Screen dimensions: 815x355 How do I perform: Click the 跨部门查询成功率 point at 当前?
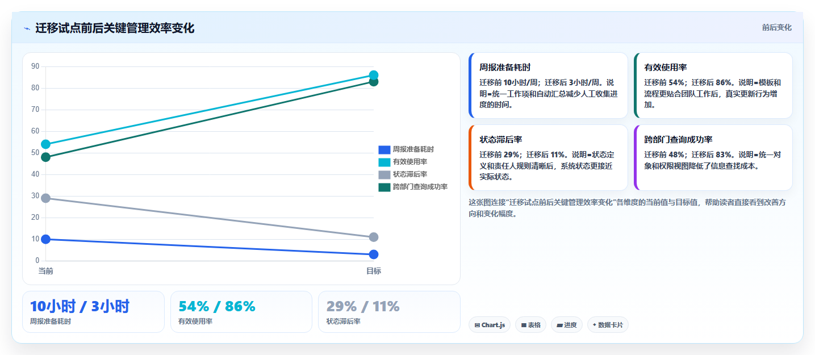point(46,157)
